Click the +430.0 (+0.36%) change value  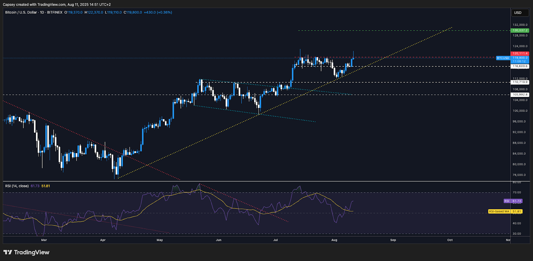[158, 12]
